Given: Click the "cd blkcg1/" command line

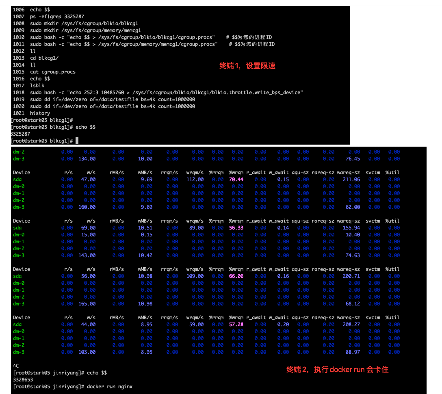Looking at the screenshot, I should [x=44, y=58].
